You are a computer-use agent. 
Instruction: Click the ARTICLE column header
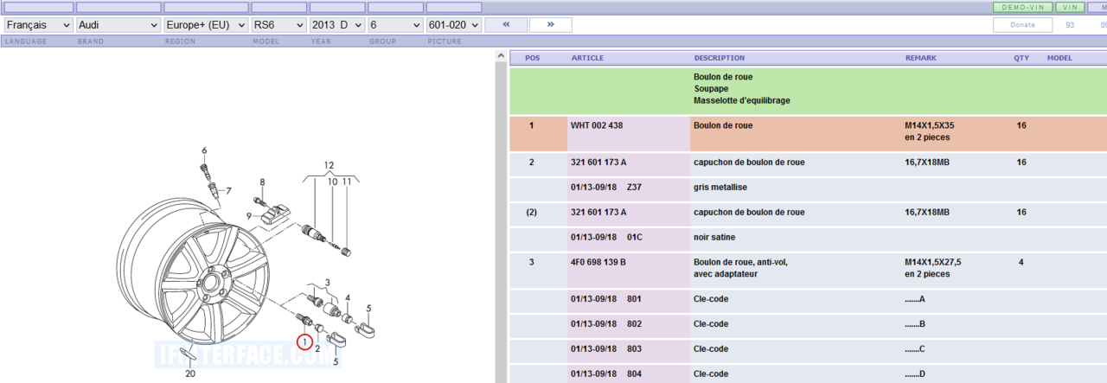pyautogui.click(x=587, y=58)
